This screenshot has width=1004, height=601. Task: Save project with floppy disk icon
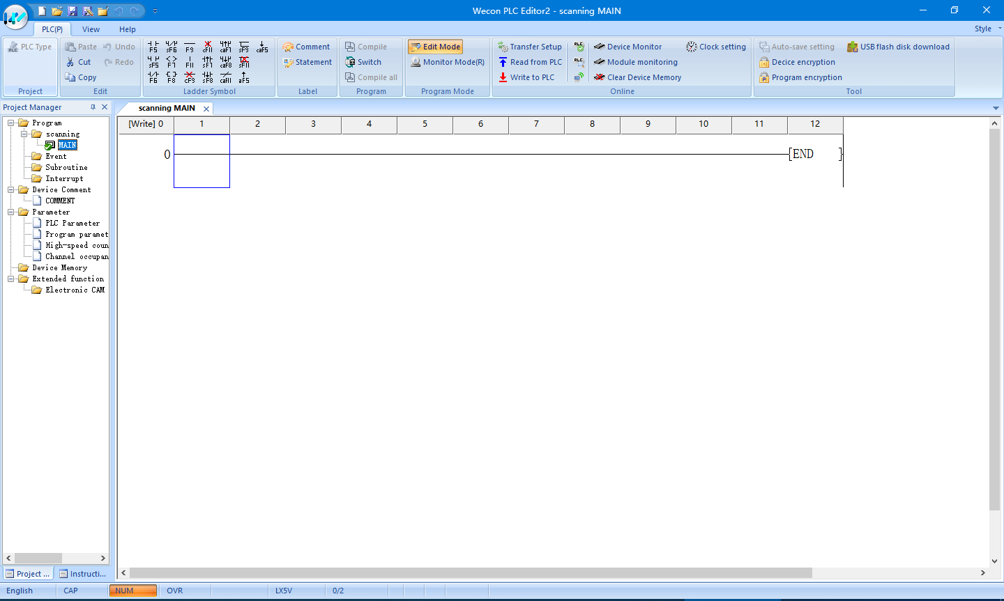73,11
